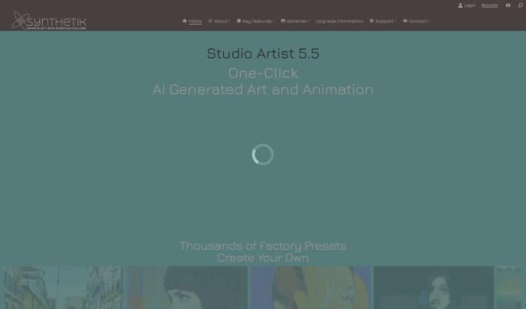This screenshot has width=526, height=309.
Task: Open the YouTube channel icon
Action: (508, 5)
